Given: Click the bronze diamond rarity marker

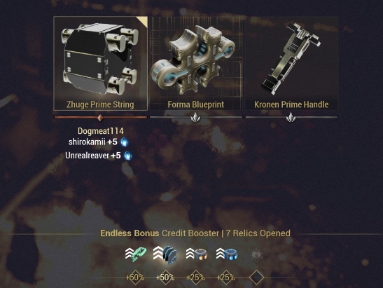Looking at the screenshot, I should pos(100,118).
